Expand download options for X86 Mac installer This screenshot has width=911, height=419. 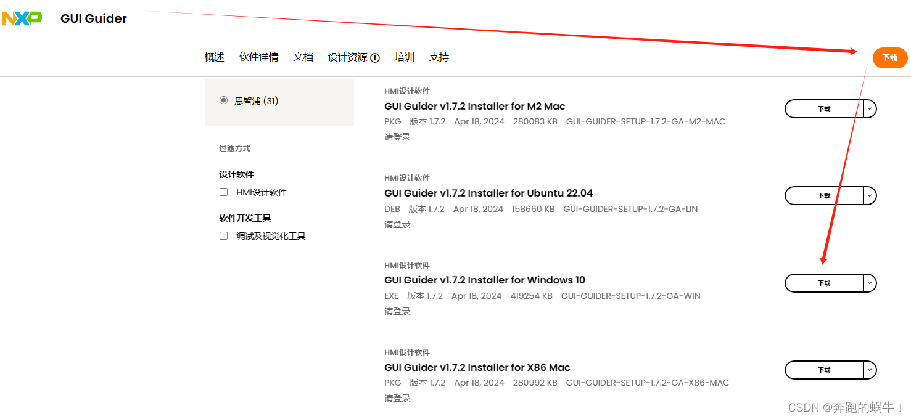870,370
